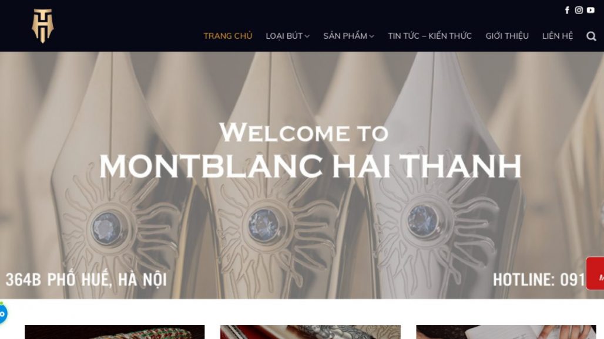Click the 364B Phố Huế address text
Screen dimensions: 604x339
tap(86, 279)
